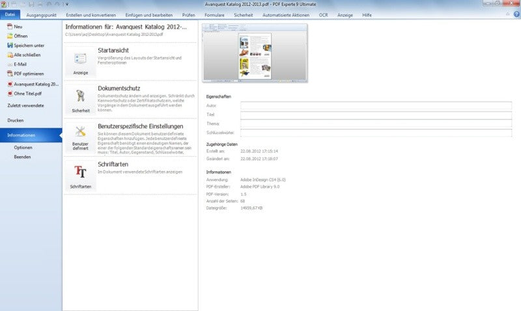Viewport: 521px width, 311px height.
Task: Click the Schriftarten heading
Action: [113, 165]
